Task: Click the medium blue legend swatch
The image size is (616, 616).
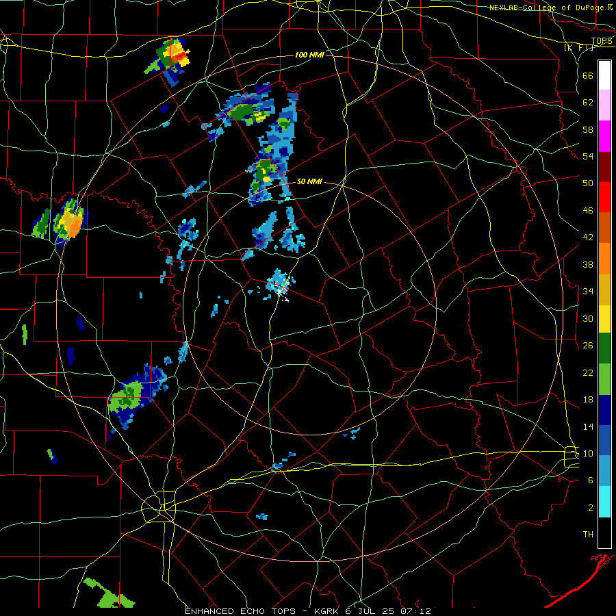Action: point(604,440)
